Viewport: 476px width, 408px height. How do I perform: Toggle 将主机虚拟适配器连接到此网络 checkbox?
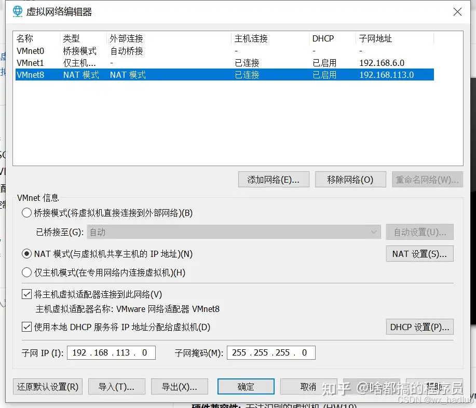26,294
